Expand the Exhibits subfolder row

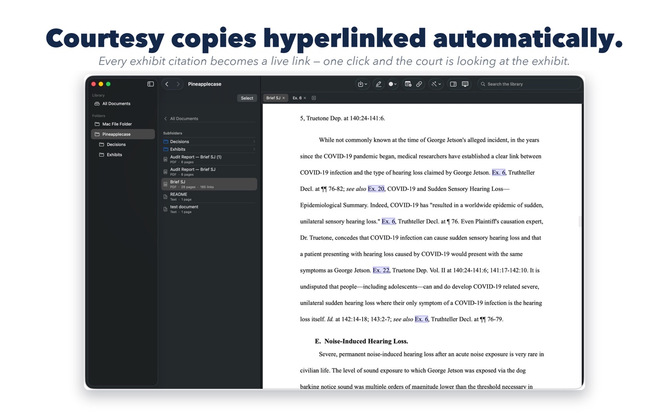point(209,149)
